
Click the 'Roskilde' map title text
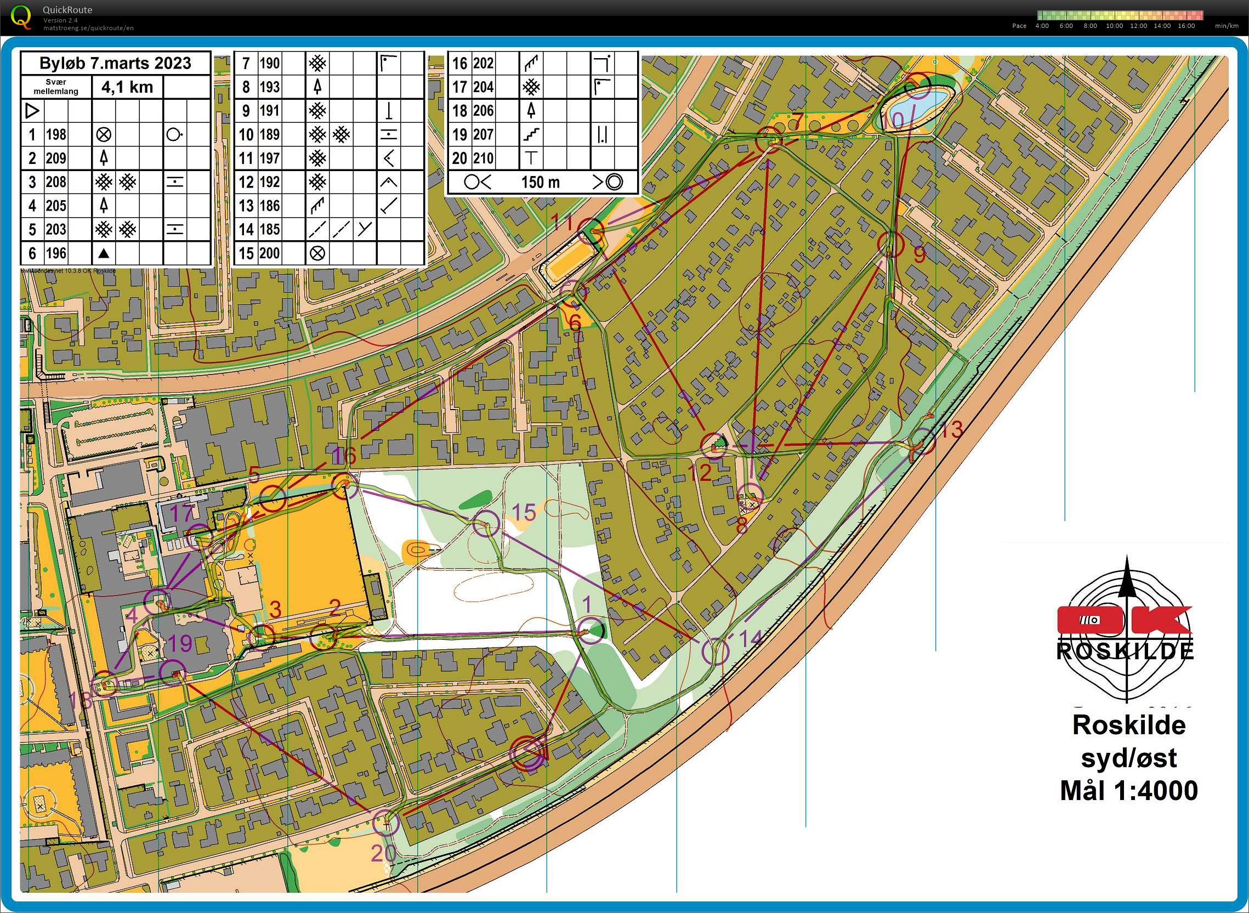pyautogui.click(x=1128, y=725)
